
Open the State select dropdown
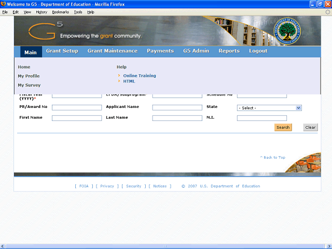[269, 108]
